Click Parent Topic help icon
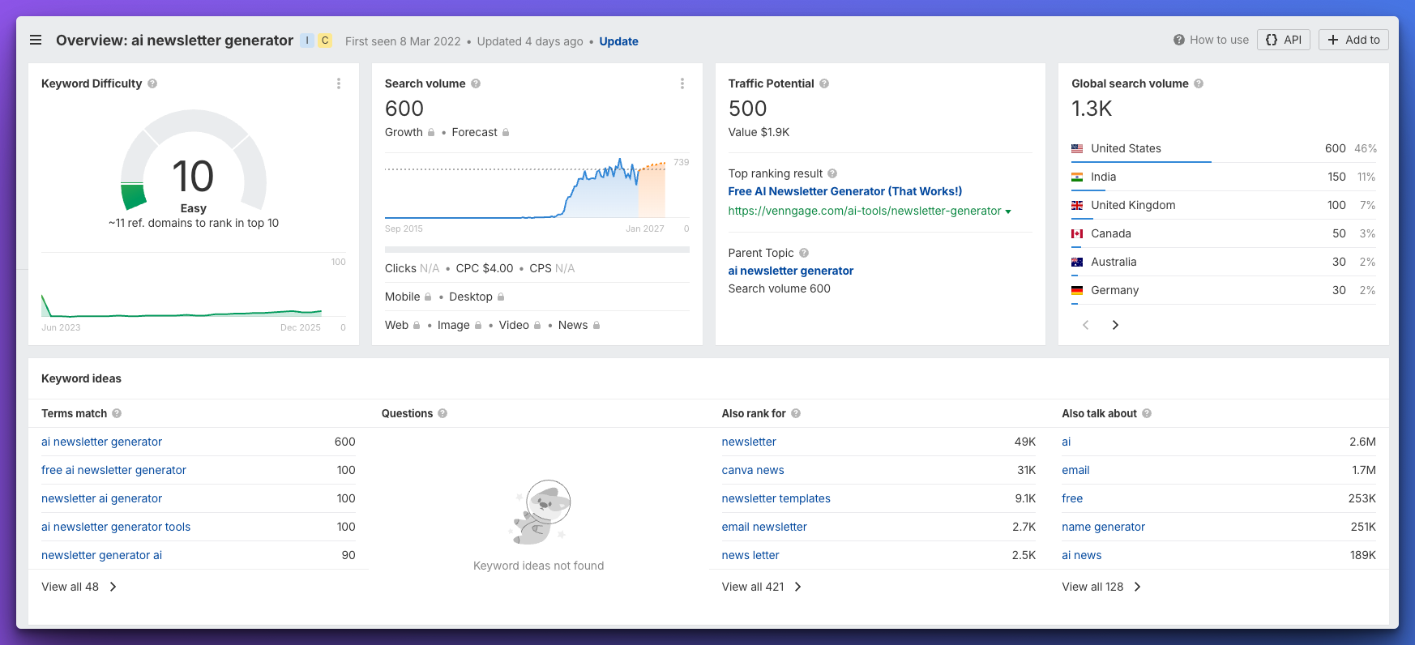This screenshot has width=1415, height=645. tap(804, 253)
